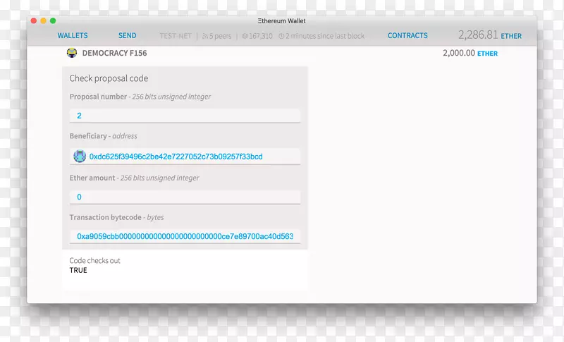Click the peers signal icon

pyautogui.click(x=205, y=36)
